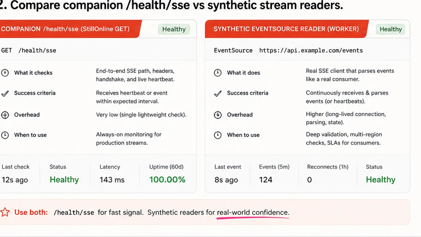Click the Real SSE client that parses events text
This screenshot has height=237, width=421.
coord(350,75)
